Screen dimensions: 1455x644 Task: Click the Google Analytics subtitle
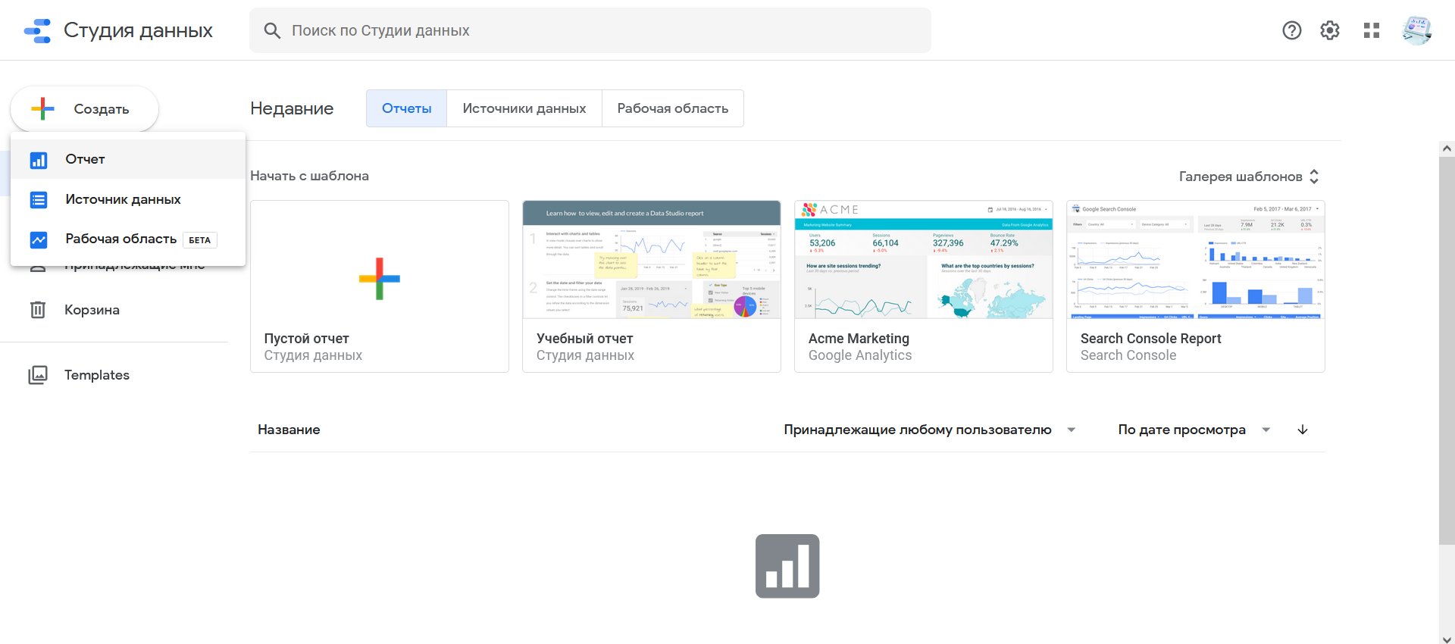tap(860, 355)
